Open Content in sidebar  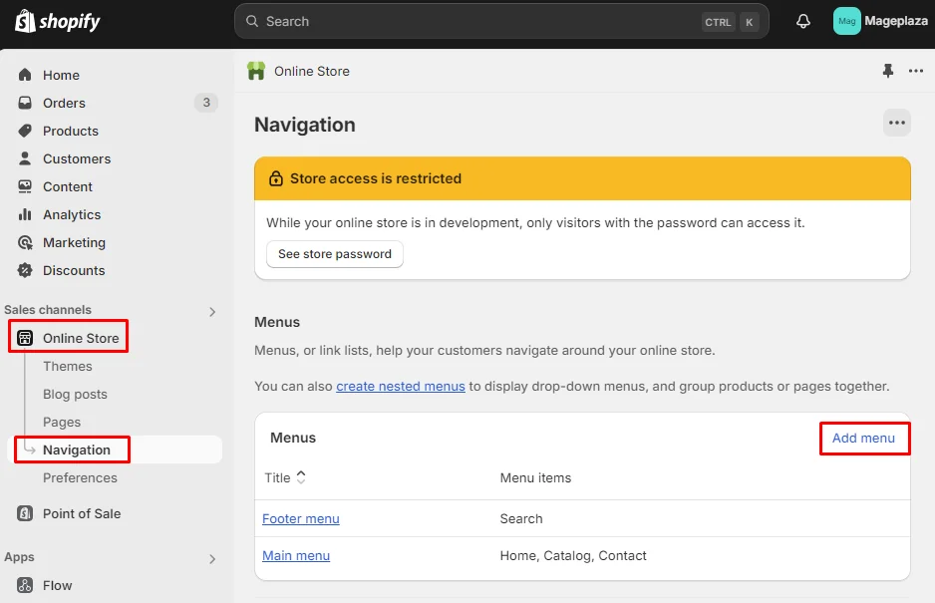pos(68,186)
